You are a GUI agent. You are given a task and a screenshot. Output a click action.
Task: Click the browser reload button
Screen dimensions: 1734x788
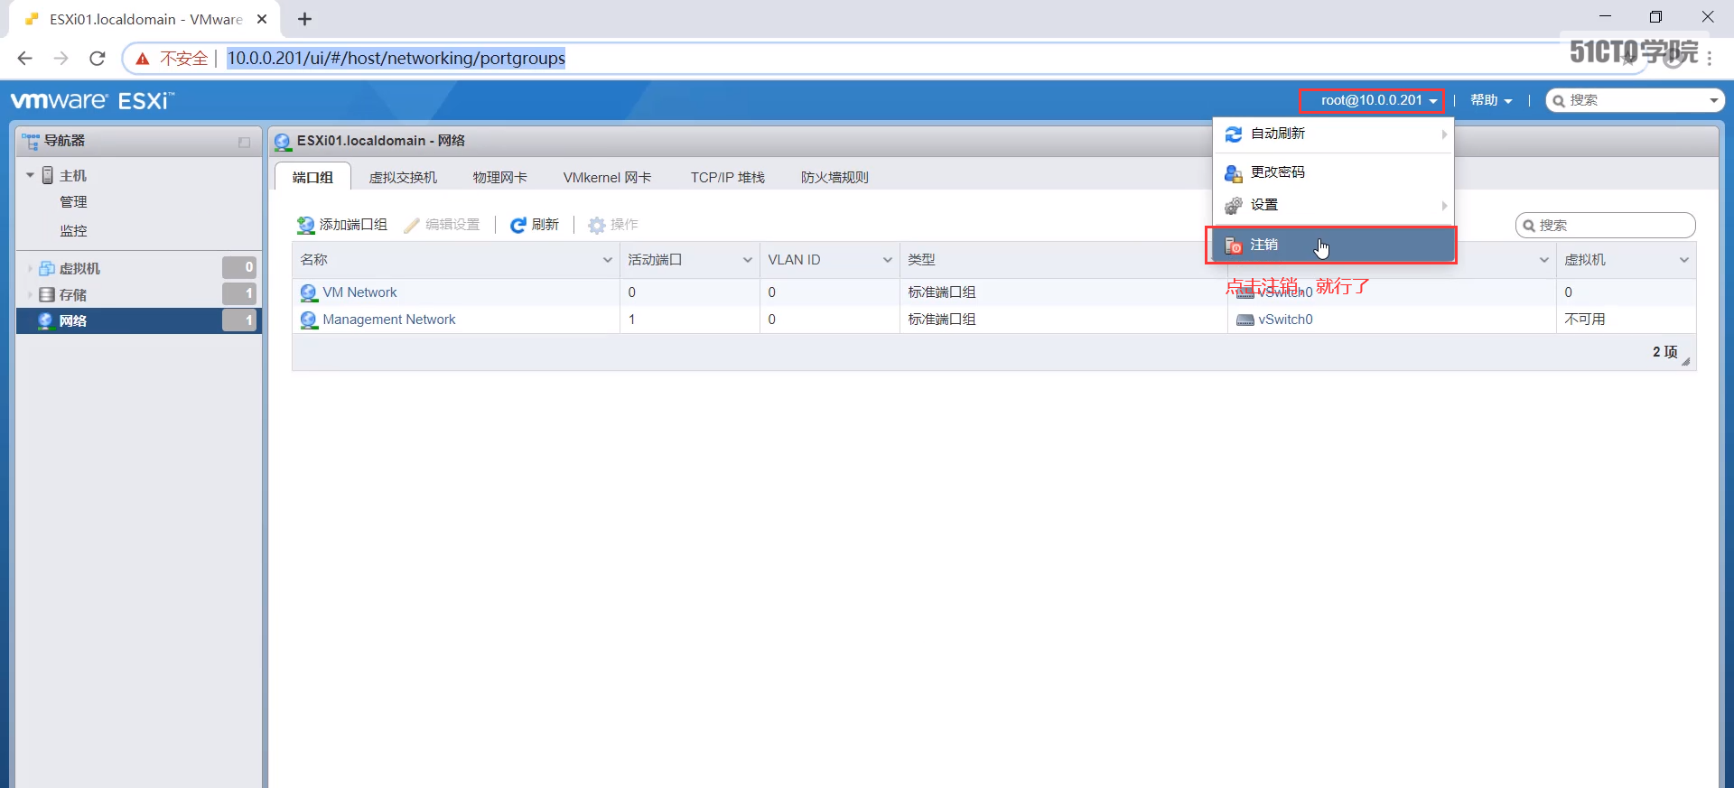[98, 59]
